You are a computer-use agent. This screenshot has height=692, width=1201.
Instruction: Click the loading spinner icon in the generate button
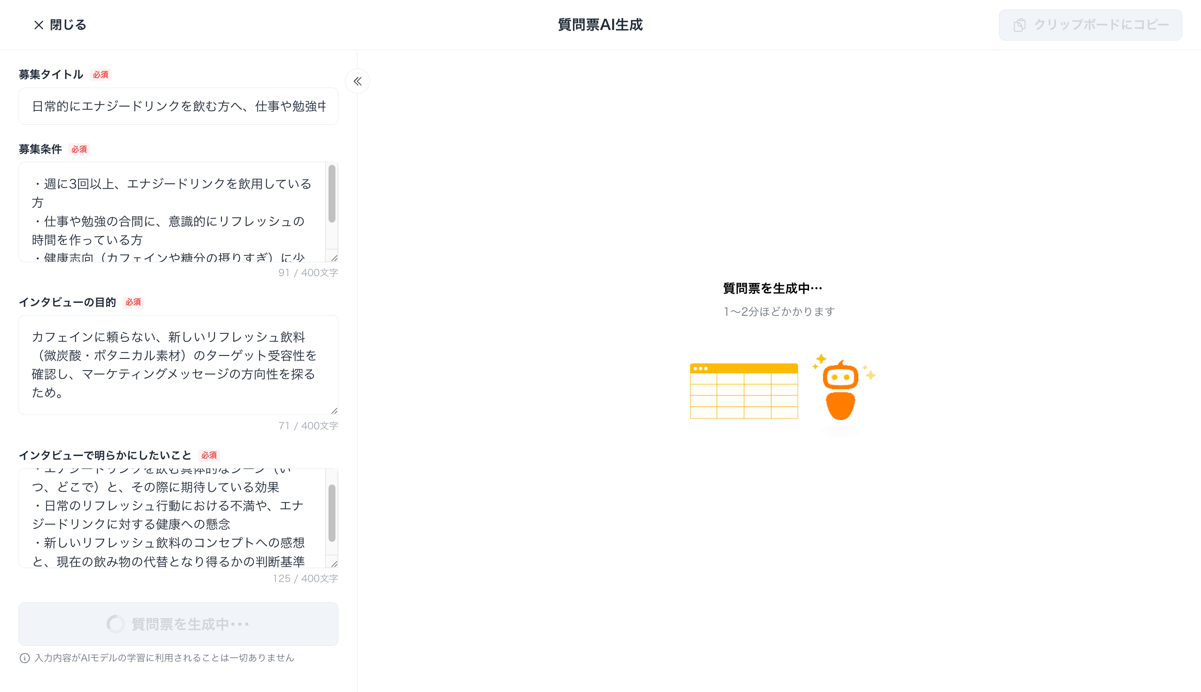pos(116,624)
